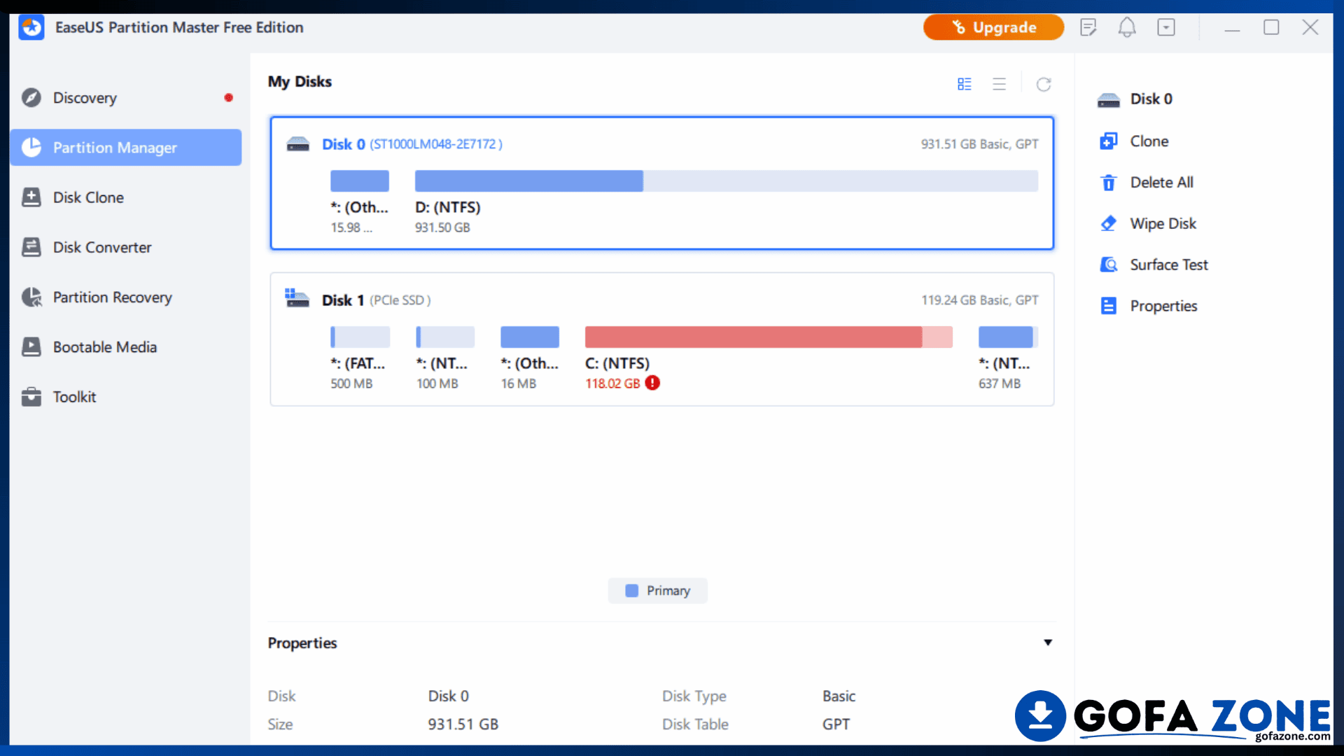Select Partition Manager in sidebar
The height and width of the screenshot is (756, 1344).
pos(126,148)
